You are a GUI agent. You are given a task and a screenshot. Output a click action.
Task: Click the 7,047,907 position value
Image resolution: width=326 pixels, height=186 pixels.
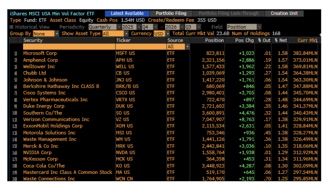(213, 119)
